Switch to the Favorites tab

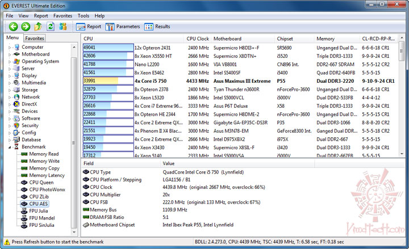coord(35,39)
